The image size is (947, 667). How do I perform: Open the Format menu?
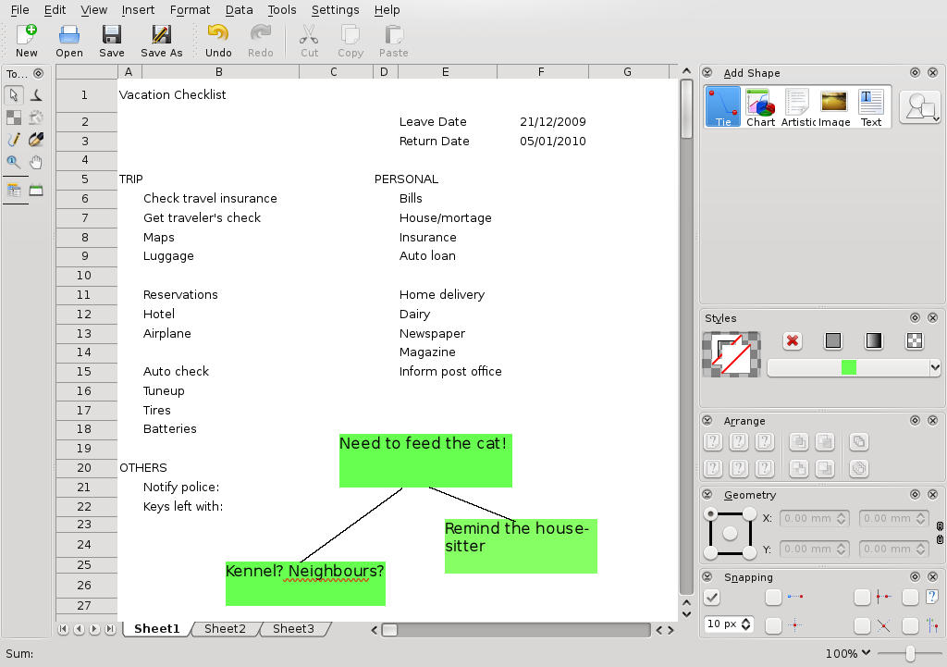tap(190, 9)
